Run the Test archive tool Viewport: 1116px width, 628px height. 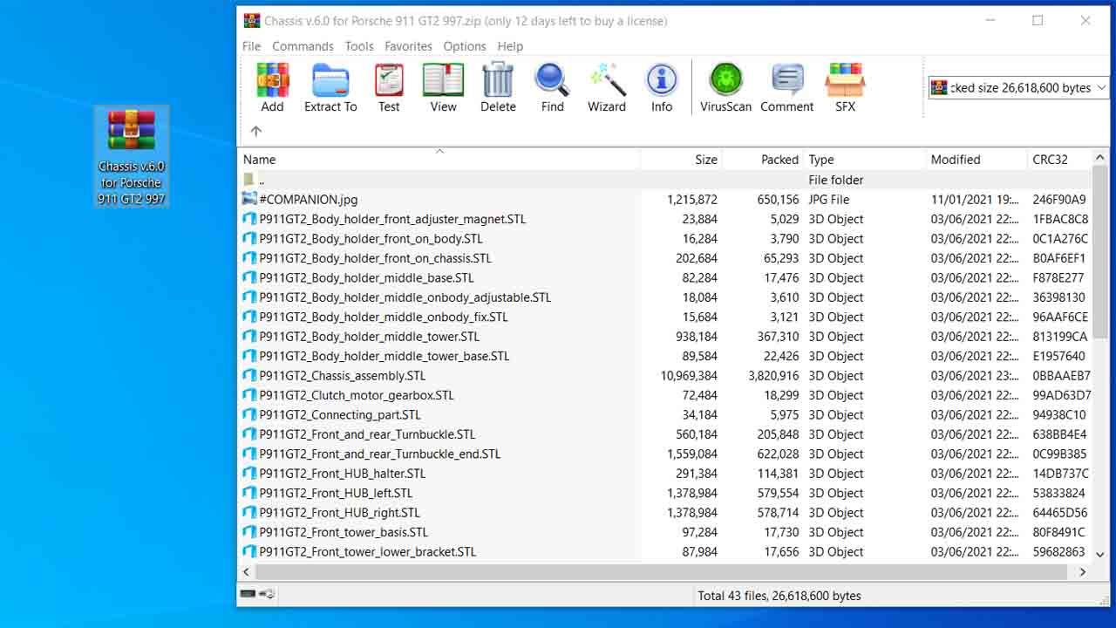point(389,87)
